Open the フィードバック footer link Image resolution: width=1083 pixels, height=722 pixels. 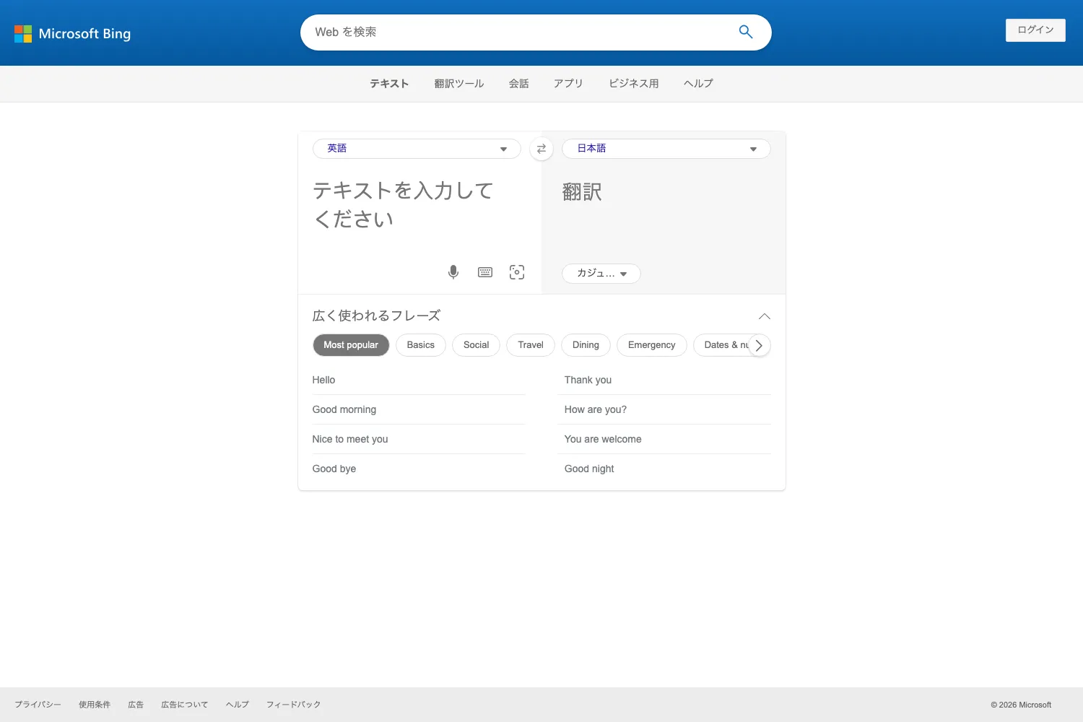[293, 705]
